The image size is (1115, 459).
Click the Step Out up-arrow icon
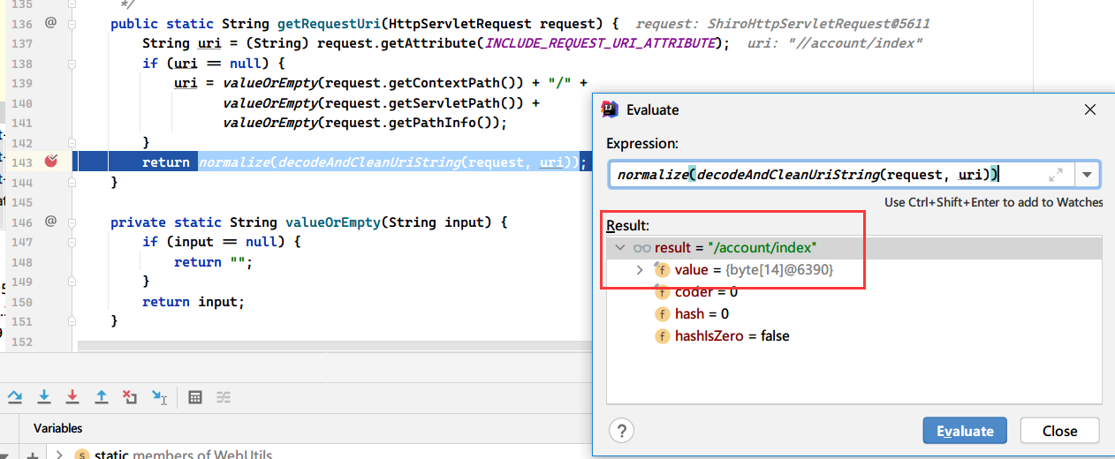pos(102,396)
